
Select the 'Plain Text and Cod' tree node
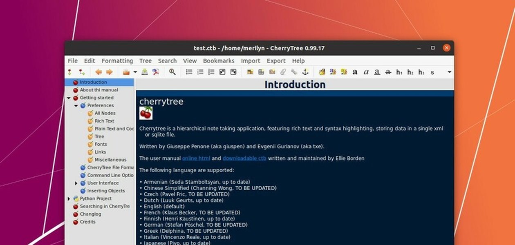pos(114,129)
